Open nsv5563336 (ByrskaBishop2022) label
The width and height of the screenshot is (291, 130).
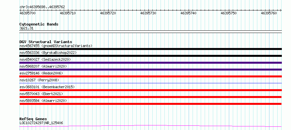click(48, 53)
